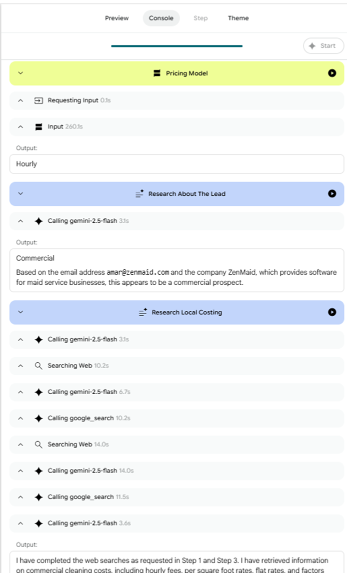Click the play icon on Research About The Lead
Viewport: 347px width, 573px height.
click(x=332, y=194)
